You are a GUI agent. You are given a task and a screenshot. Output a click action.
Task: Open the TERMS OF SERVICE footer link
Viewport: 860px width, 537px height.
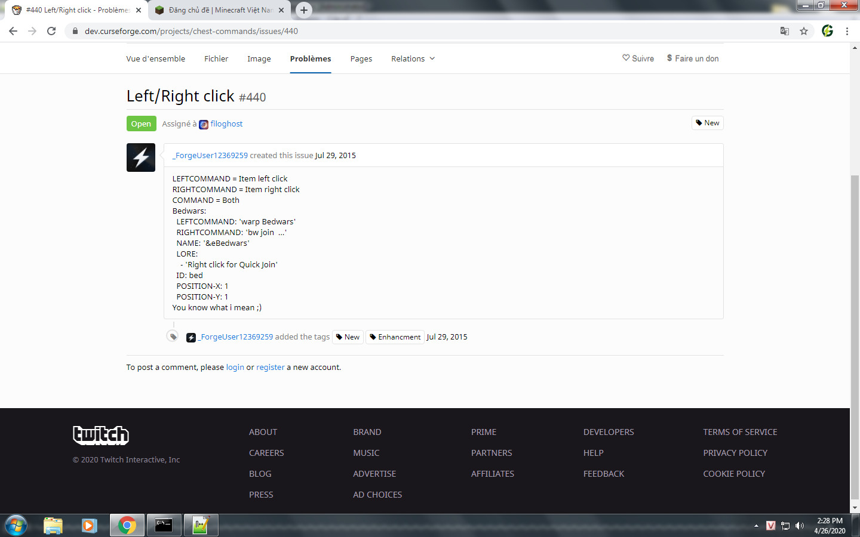(740, 432)
